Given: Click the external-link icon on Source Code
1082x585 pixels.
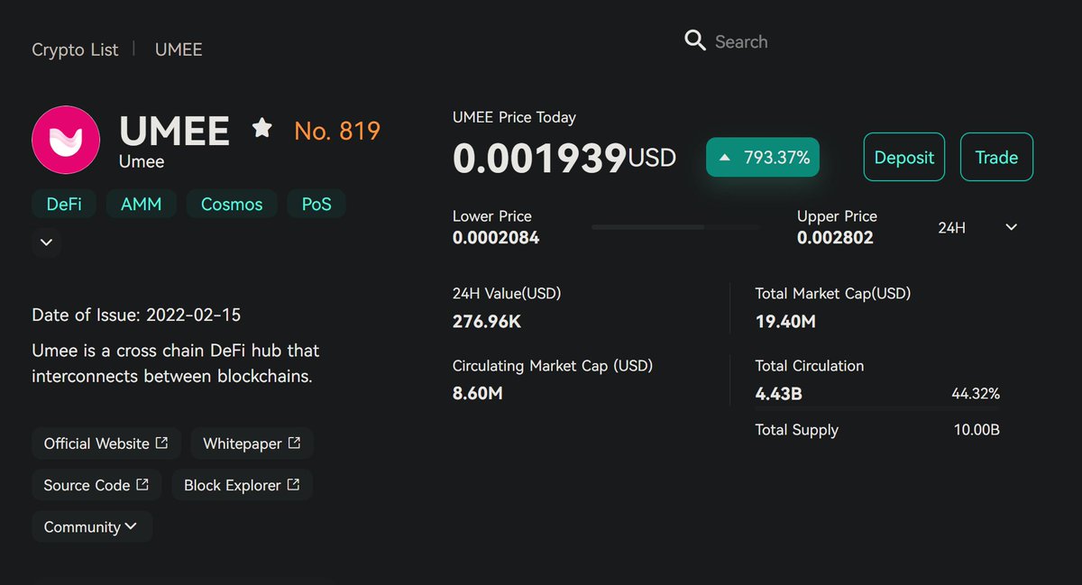Looking at the screenshot, I should (142, 484).
